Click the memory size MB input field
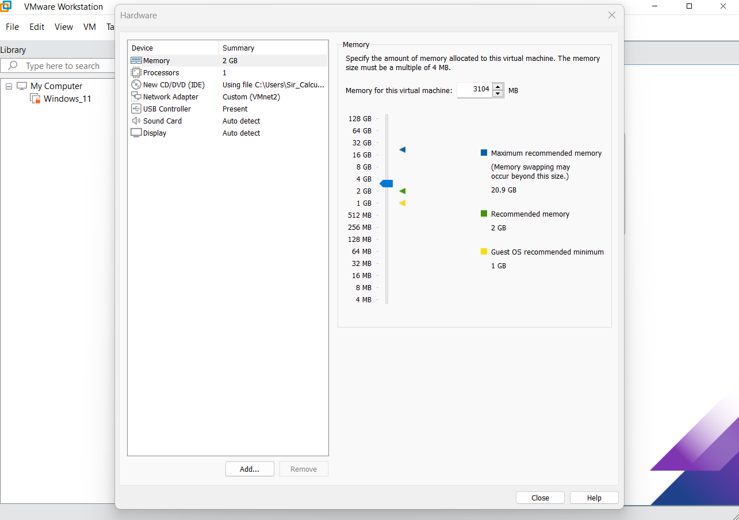This screenshot has width=739, height=520. pos(474,90)
